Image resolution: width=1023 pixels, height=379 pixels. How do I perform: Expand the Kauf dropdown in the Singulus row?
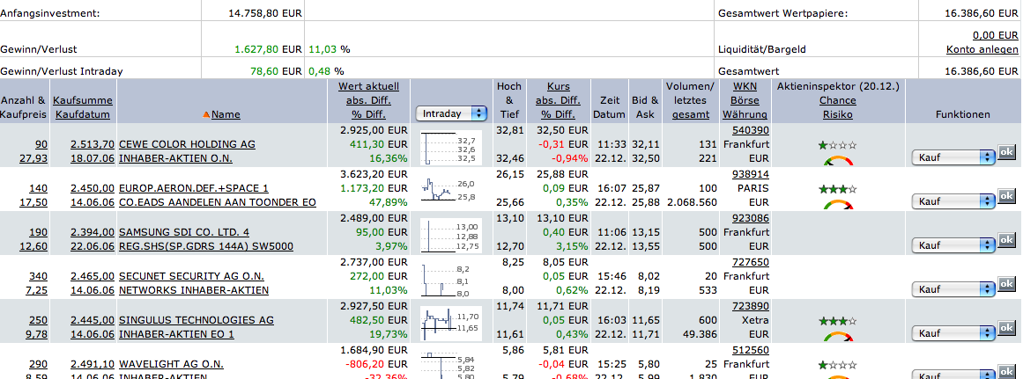pos(950,333)
